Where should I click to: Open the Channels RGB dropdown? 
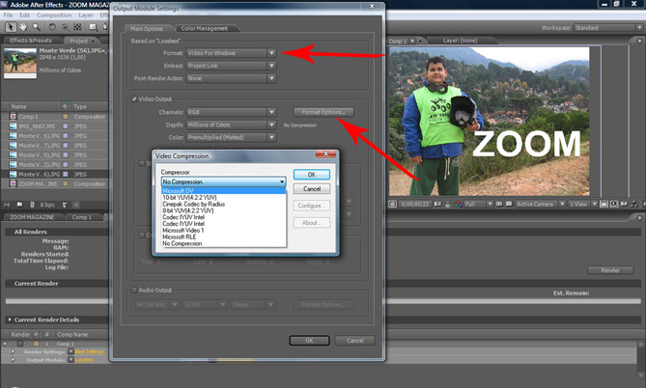pyautogui.click(x=231, y=112)
